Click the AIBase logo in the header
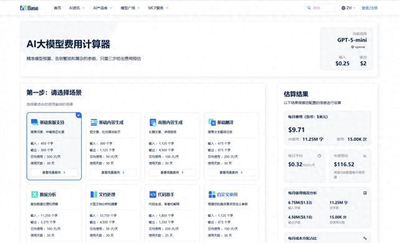The width and height of the screenshot is (399, 243). 29,8
